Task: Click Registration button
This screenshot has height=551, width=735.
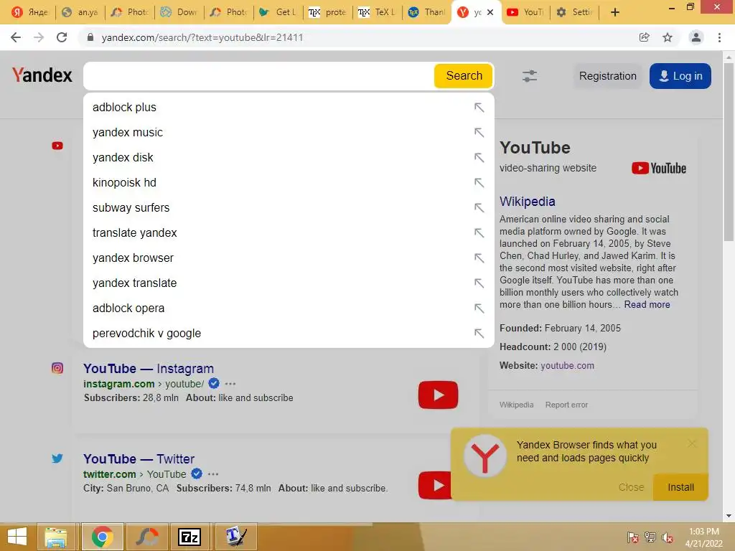Action: click(x=607, y=76)
